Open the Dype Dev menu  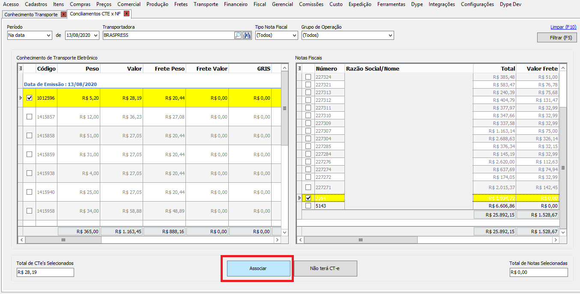pyautogui.click(x=511, y=4)
